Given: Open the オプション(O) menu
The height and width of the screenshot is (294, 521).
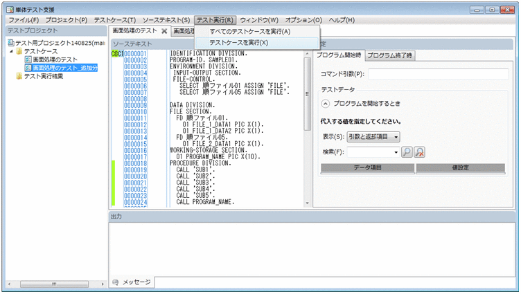Looking at the screenshot, I should (x=303, y=20).
